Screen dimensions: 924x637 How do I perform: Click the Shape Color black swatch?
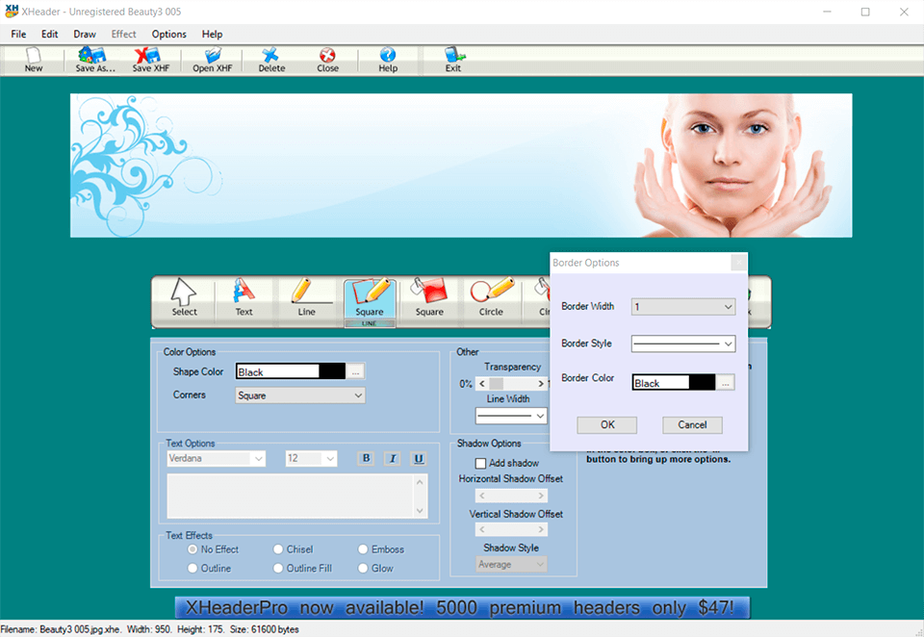point(332,371)
